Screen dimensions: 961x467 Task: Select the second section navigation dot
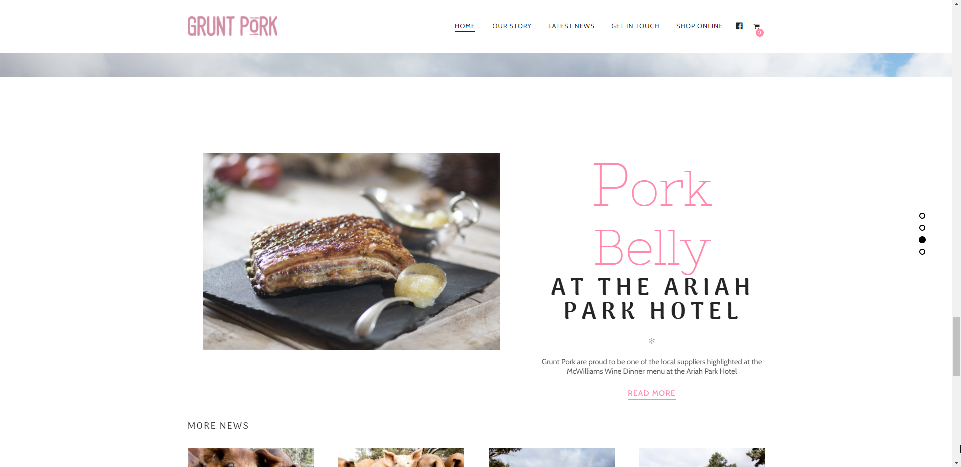pyautogui.click(x=922, y=228)
